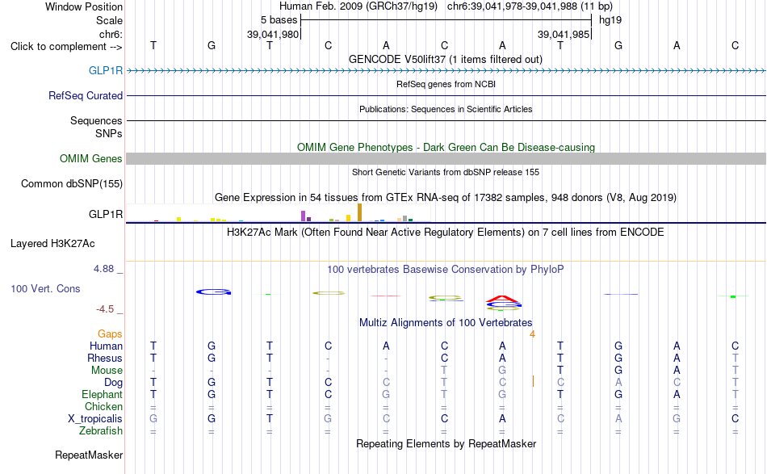This screenshot has height=474, width=767.
Task: Click the black GLP1R GTEx expression label
Action: pyautogui.click(x=105, y=214)
